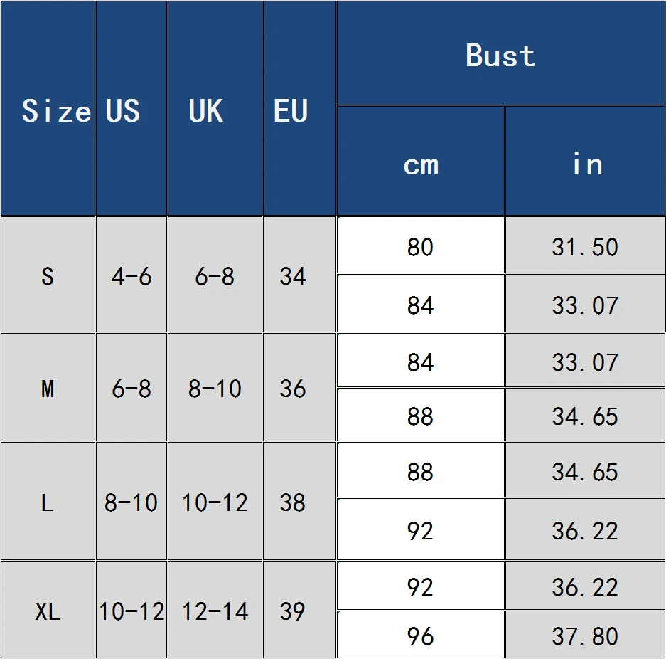This screenshot has height=659, width=666.
Task: Click the 80 cm bust cell
Action: click(x=421, y=245)
